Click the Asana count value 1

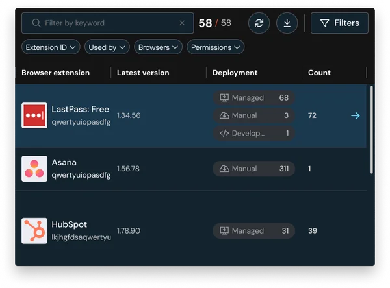click(x=309, y=169)
